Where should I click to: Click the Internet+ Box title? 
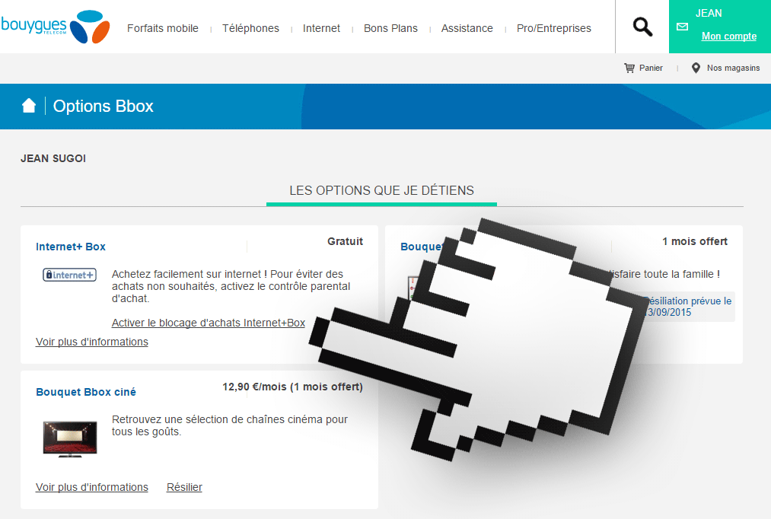[x=71, y=247]
